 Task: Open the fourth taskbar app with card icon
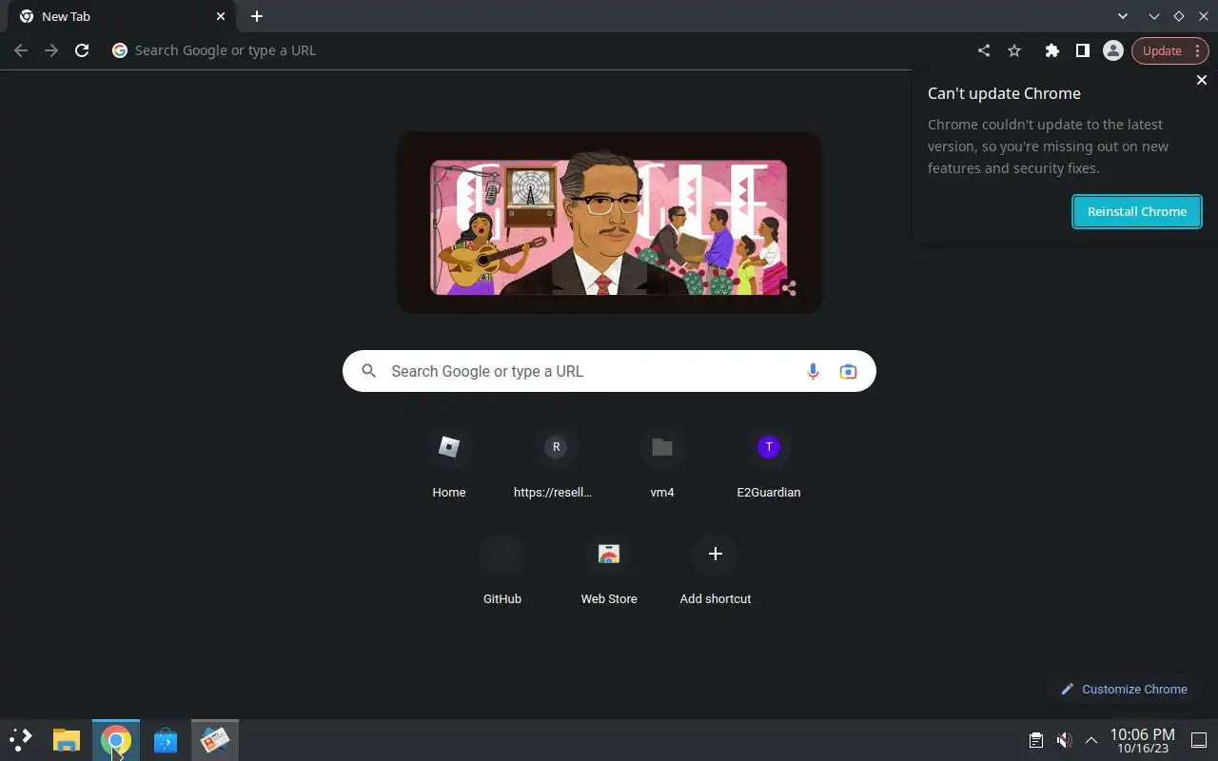(x=215, y=740)
